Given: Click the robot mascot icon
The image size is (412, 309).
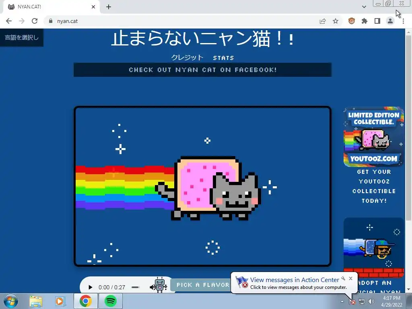Looking at the screenshot, I should pos(160,285).
